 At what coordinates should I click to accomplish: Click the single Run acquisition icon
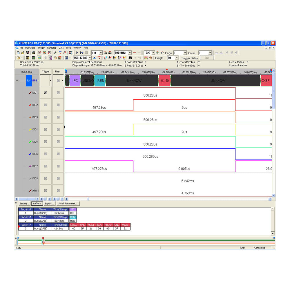point(77,53)
